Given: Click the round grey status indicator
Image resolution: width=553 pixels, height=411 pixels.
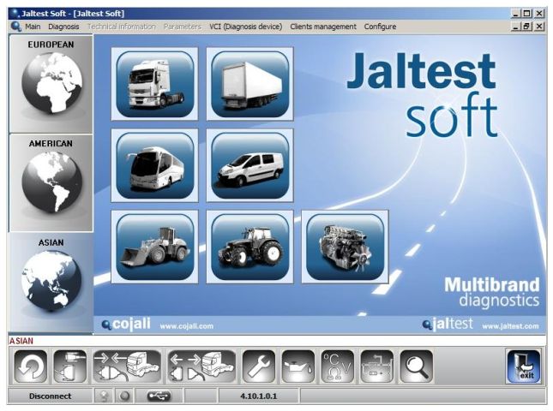Looking at the screenshot, I should [x=124, y=396].
